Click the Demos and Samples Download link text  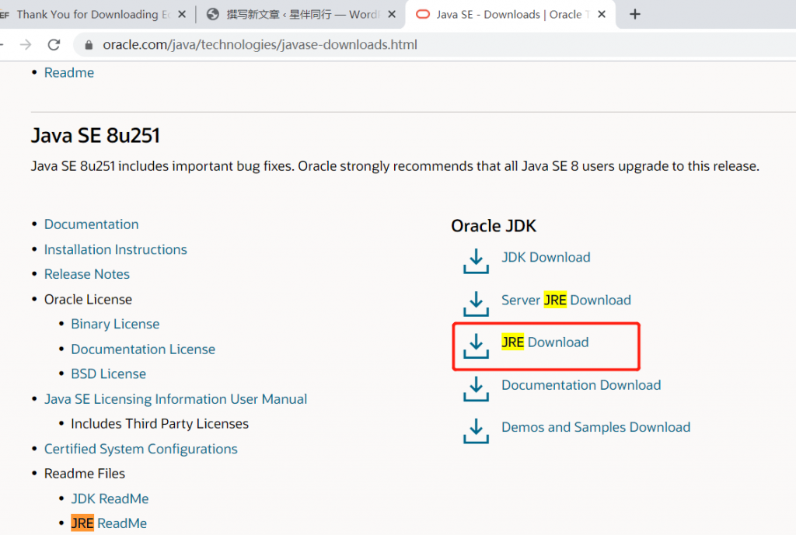pos(596,427)
